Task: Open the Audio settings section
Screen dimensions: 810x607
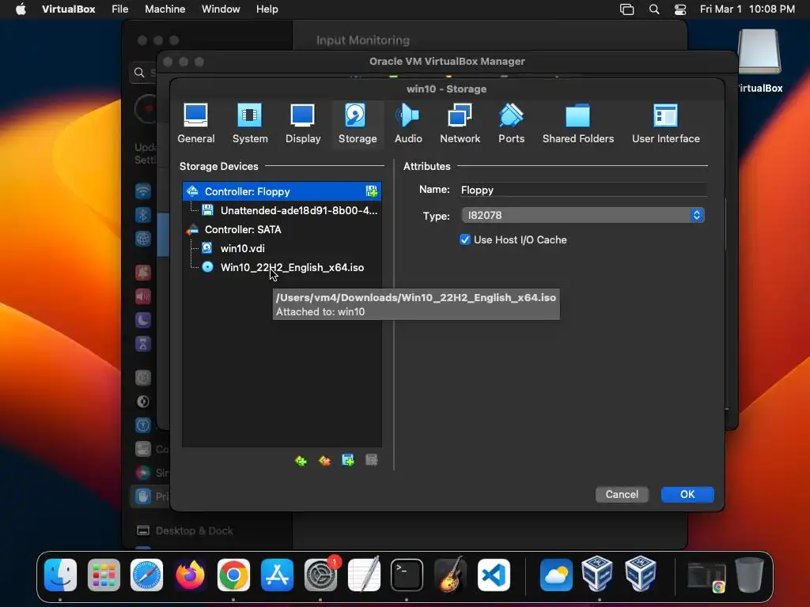Action: (x=408, y=124)
